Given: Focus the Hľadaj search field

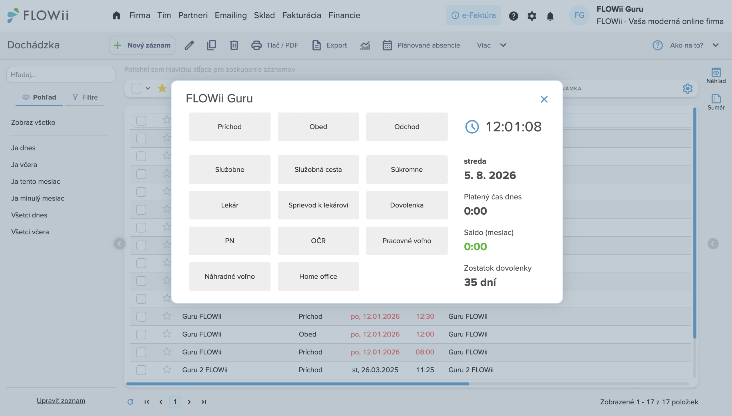Looking at the screenshot, I should (x=61, y=75).
